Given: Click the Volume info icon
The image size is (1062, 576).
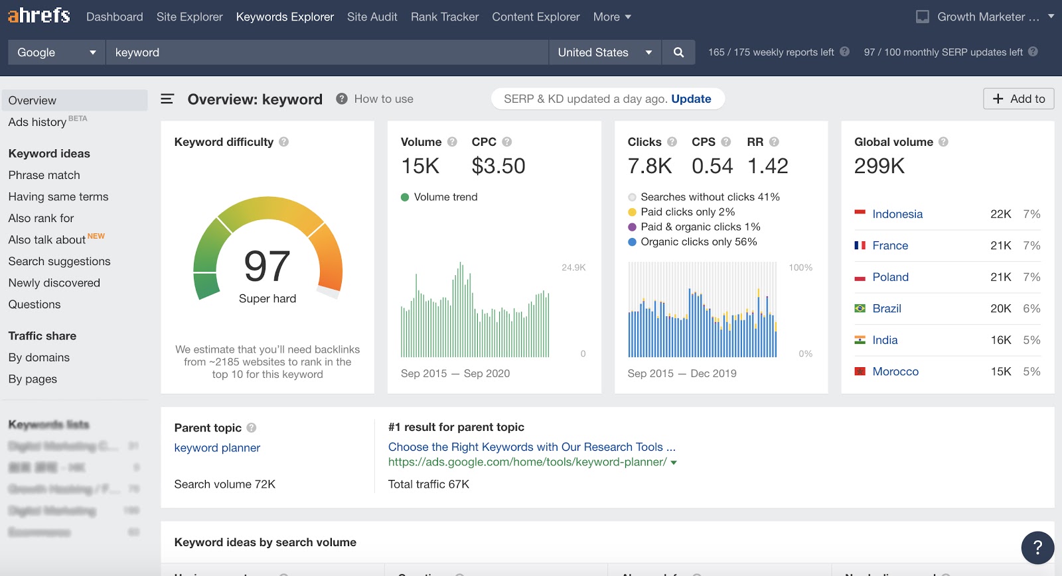Looking at the screenshot, I should pos(452,142).
